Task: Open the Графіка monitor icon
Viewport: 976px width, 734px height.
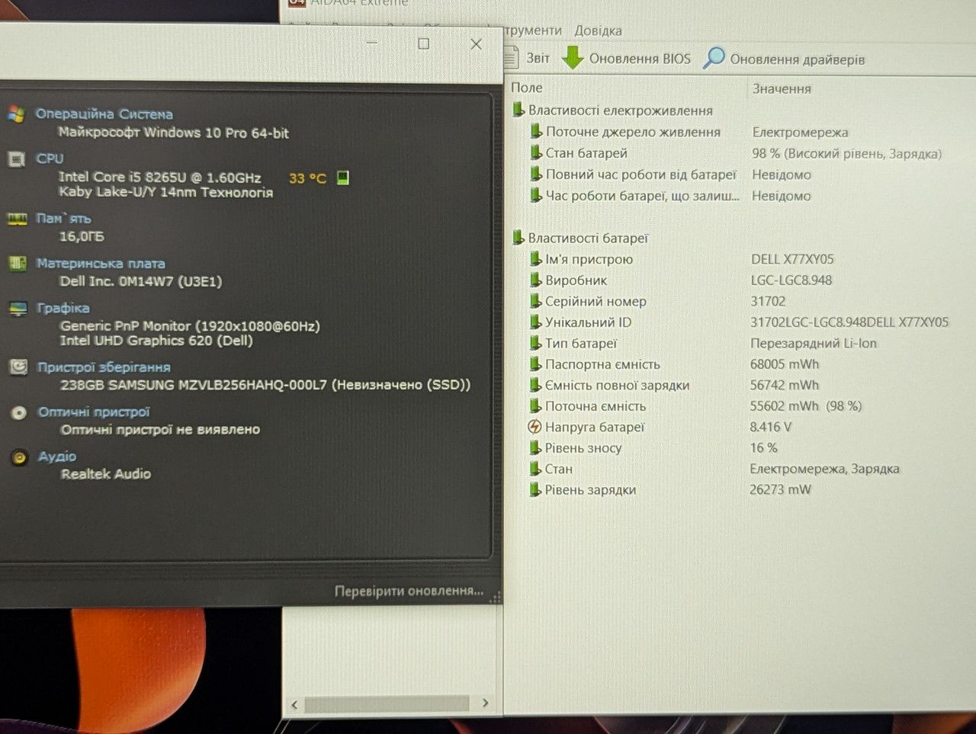Action: tap(18, 309)
